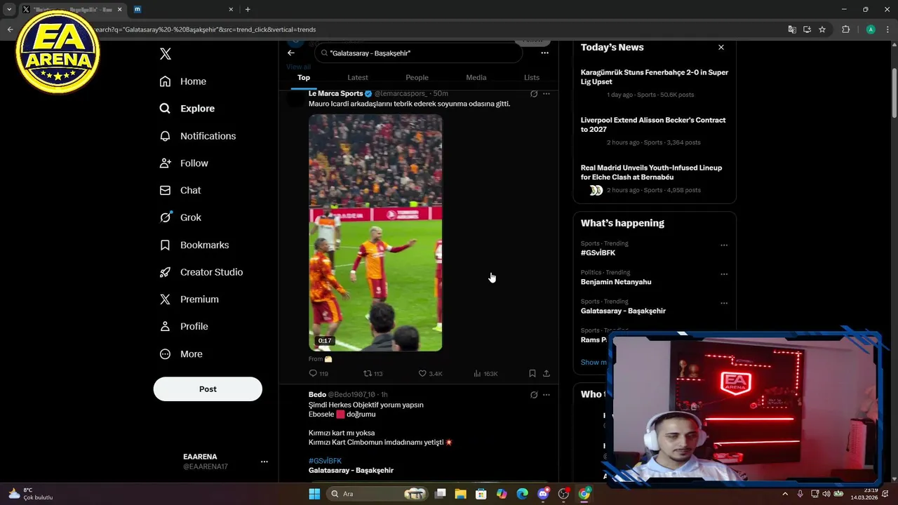The width and height of the screenshot is (898, 505).
Task: Open Profile in the sidebar
Action: (184, 327)
